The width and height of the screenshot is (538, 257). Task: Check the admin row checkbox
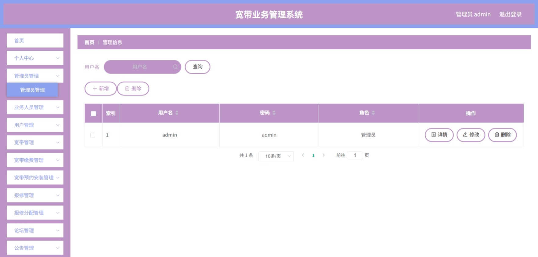click(x=93, y=135)
